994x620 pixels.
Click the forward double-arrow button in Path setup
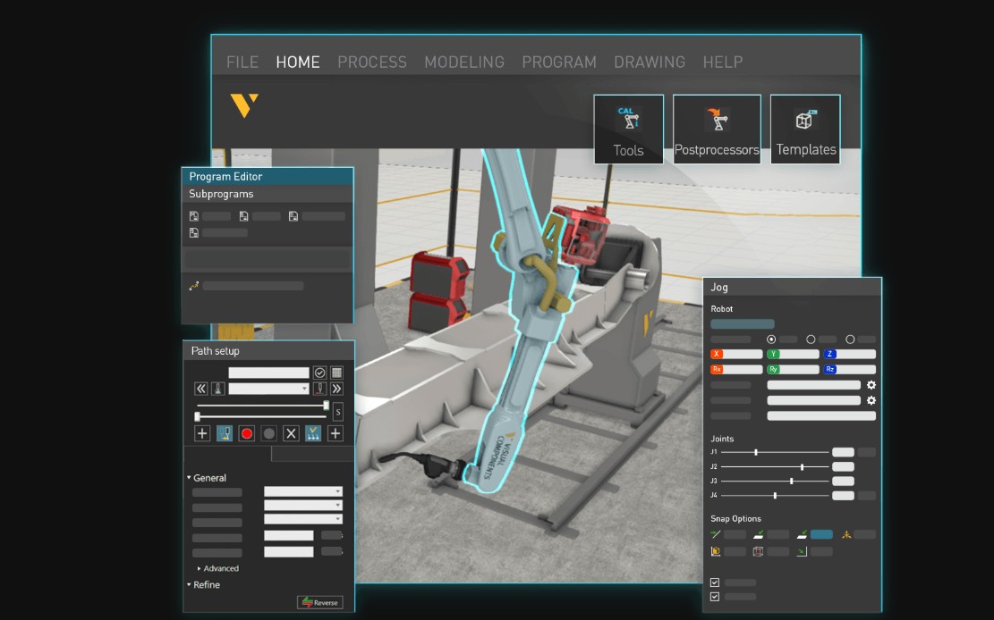click(x=338, y=389)
